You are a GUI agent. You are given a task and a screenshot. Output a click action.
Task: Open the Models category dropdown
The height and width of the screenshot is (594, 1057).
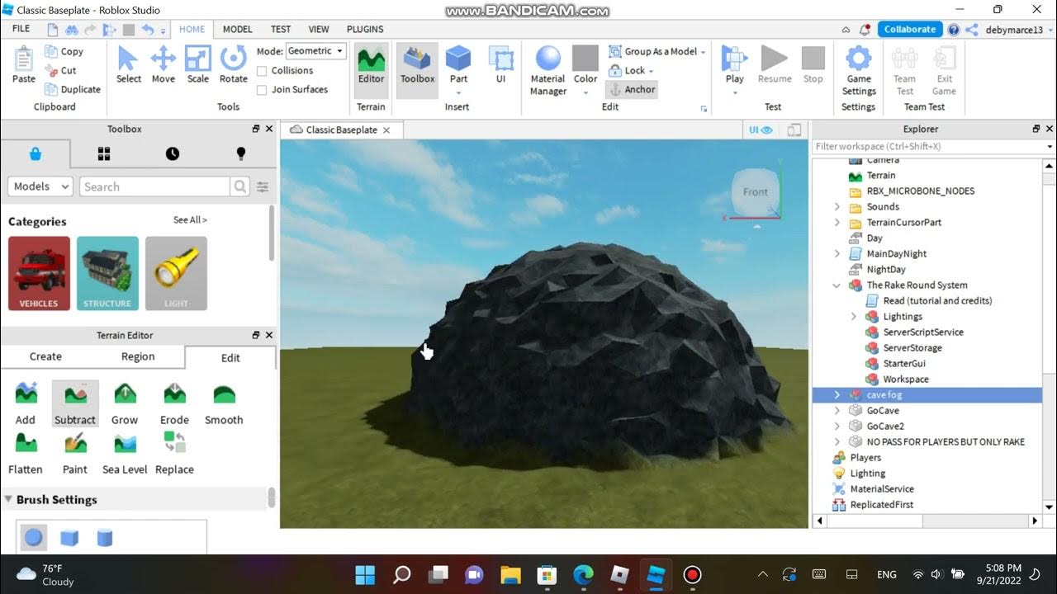[x=40, y=186]
